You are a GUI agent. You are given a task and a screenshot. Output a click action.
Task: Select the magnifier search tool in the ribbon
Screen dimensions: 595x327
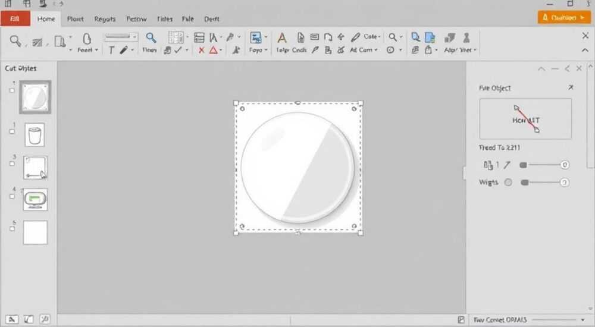coord(151,38)
